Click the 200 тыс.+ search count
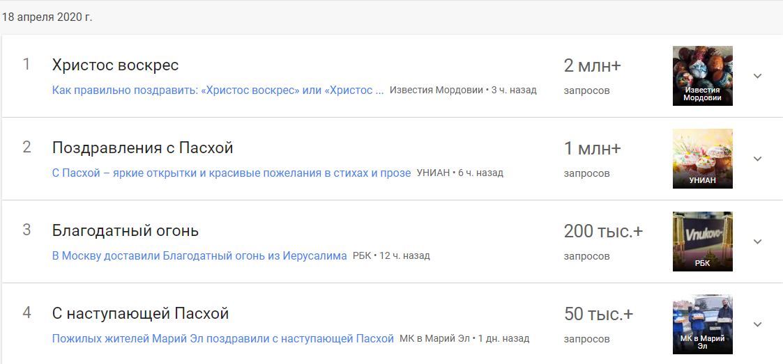Image resolution: width=783 pixels, height=364 pixels. click(604, 231)
